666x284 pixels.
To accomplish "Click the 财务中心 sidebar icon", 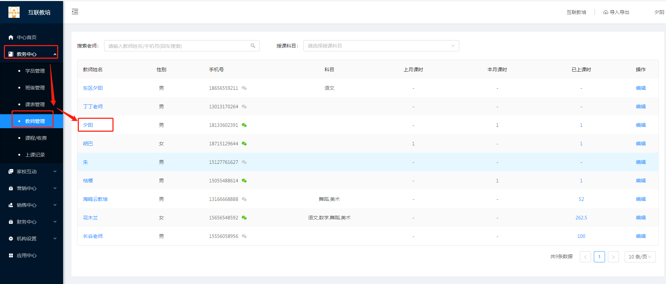I will [x=11, y=222].
